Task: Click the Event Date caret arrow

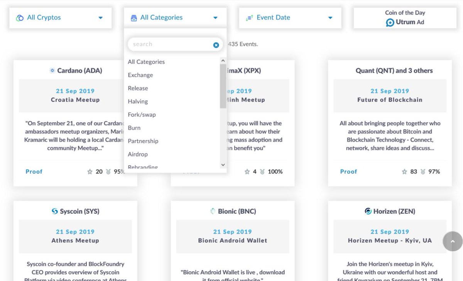Action: [330, 18]
